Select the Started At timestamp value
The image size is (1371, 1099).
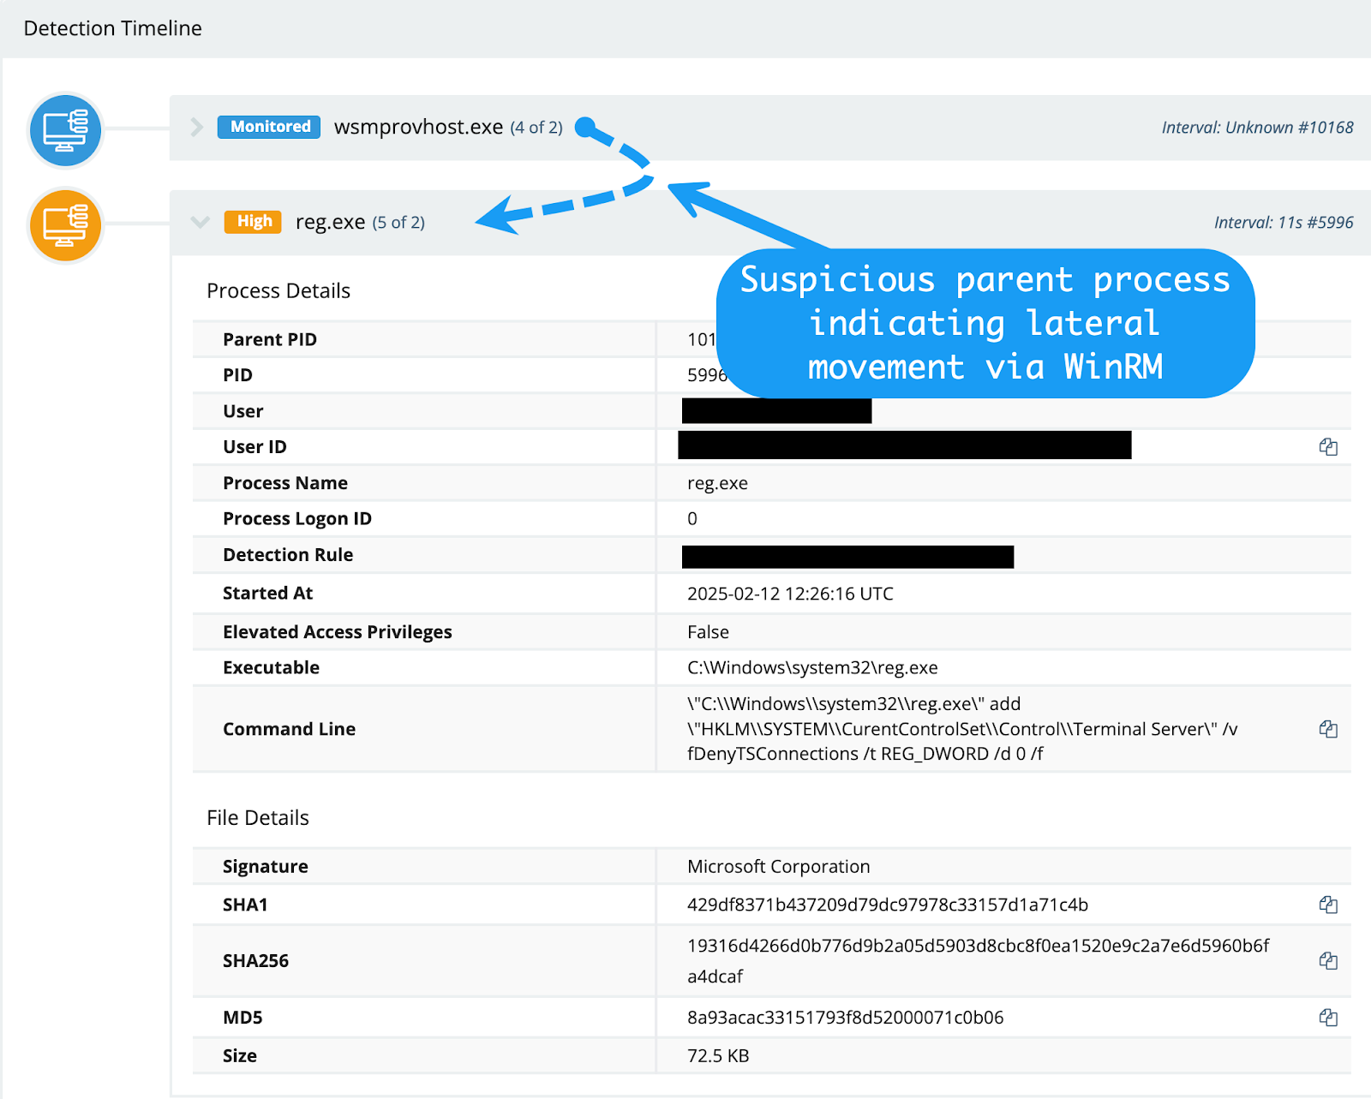click(x=789, y=593)
